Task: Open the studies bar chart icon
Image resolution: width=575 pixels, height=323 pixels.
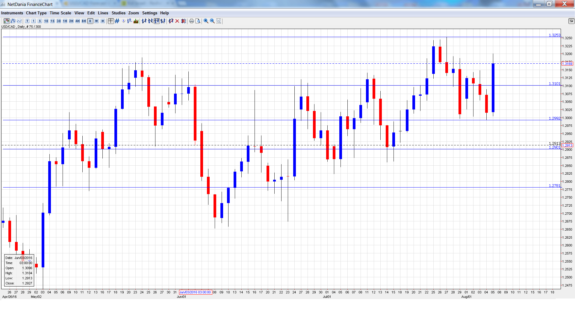Action: coord(136,21)
